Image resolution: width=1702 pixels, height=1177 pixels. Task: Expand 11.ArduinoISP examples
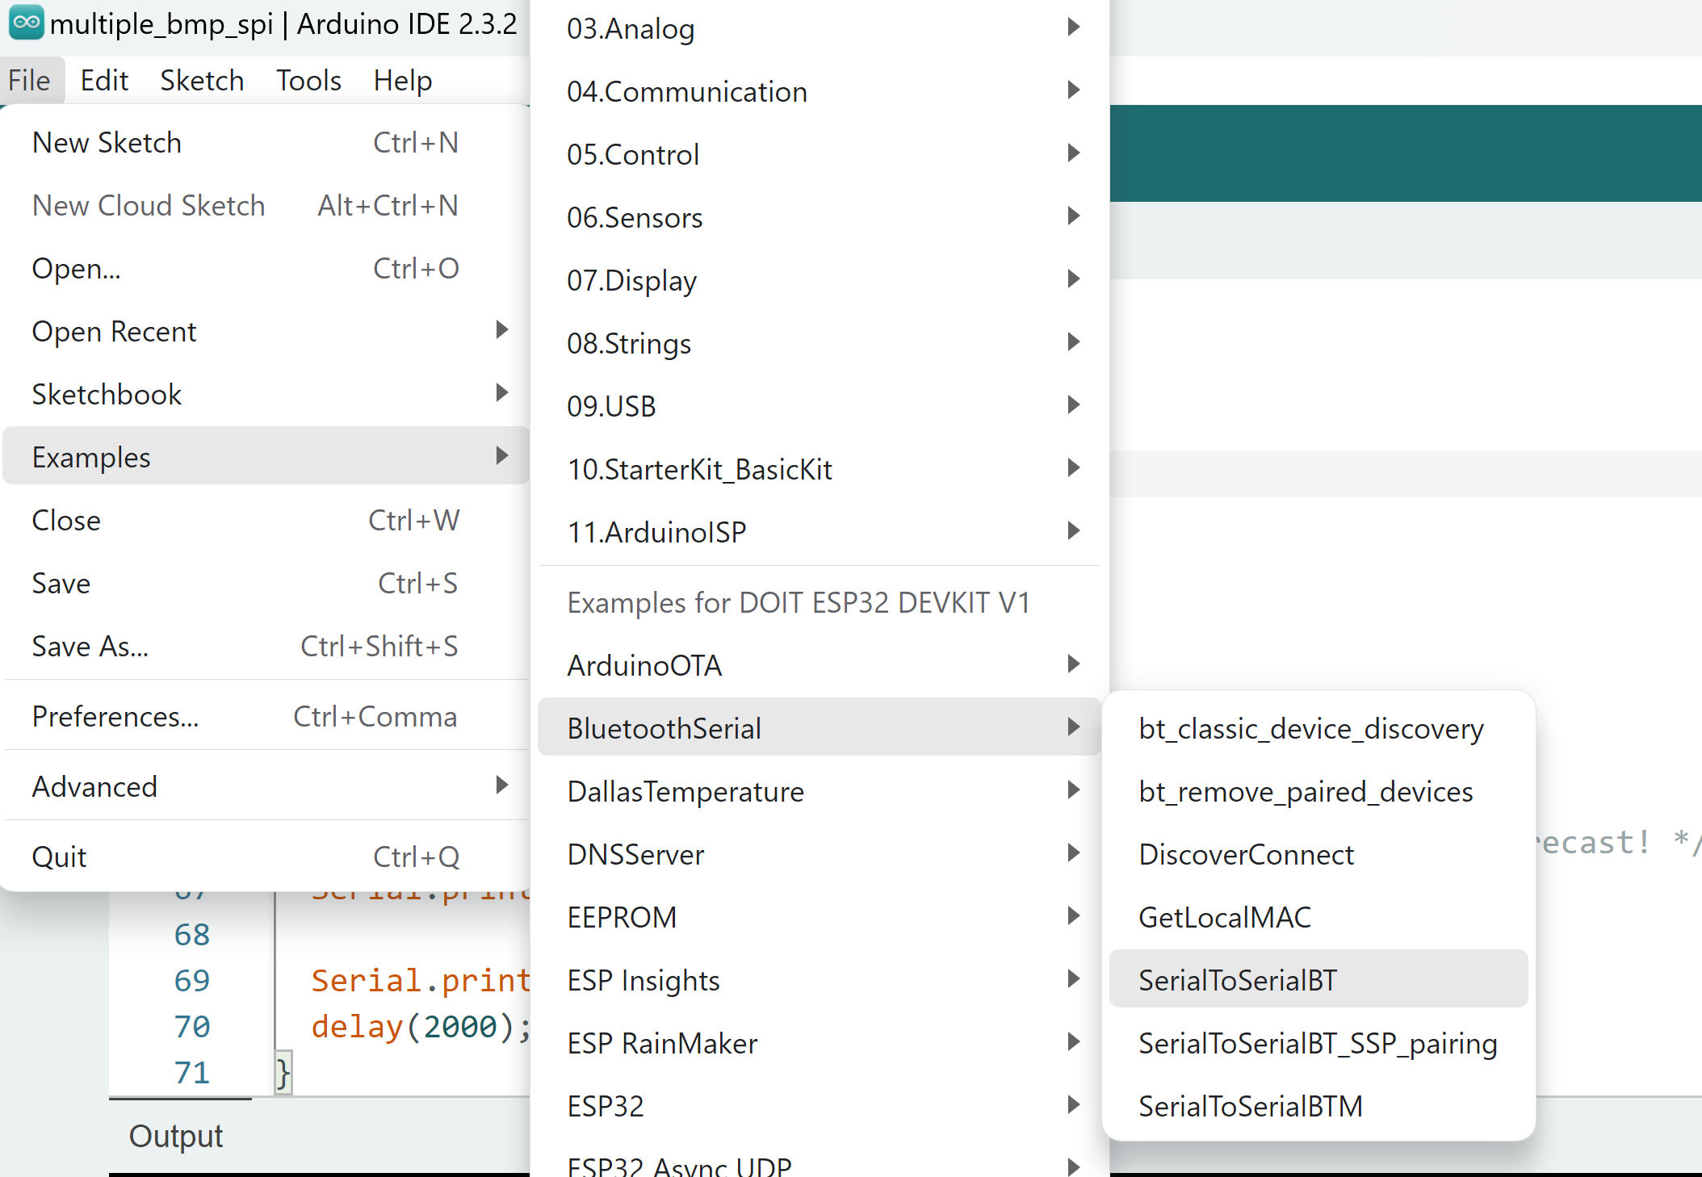click(820, 533)
